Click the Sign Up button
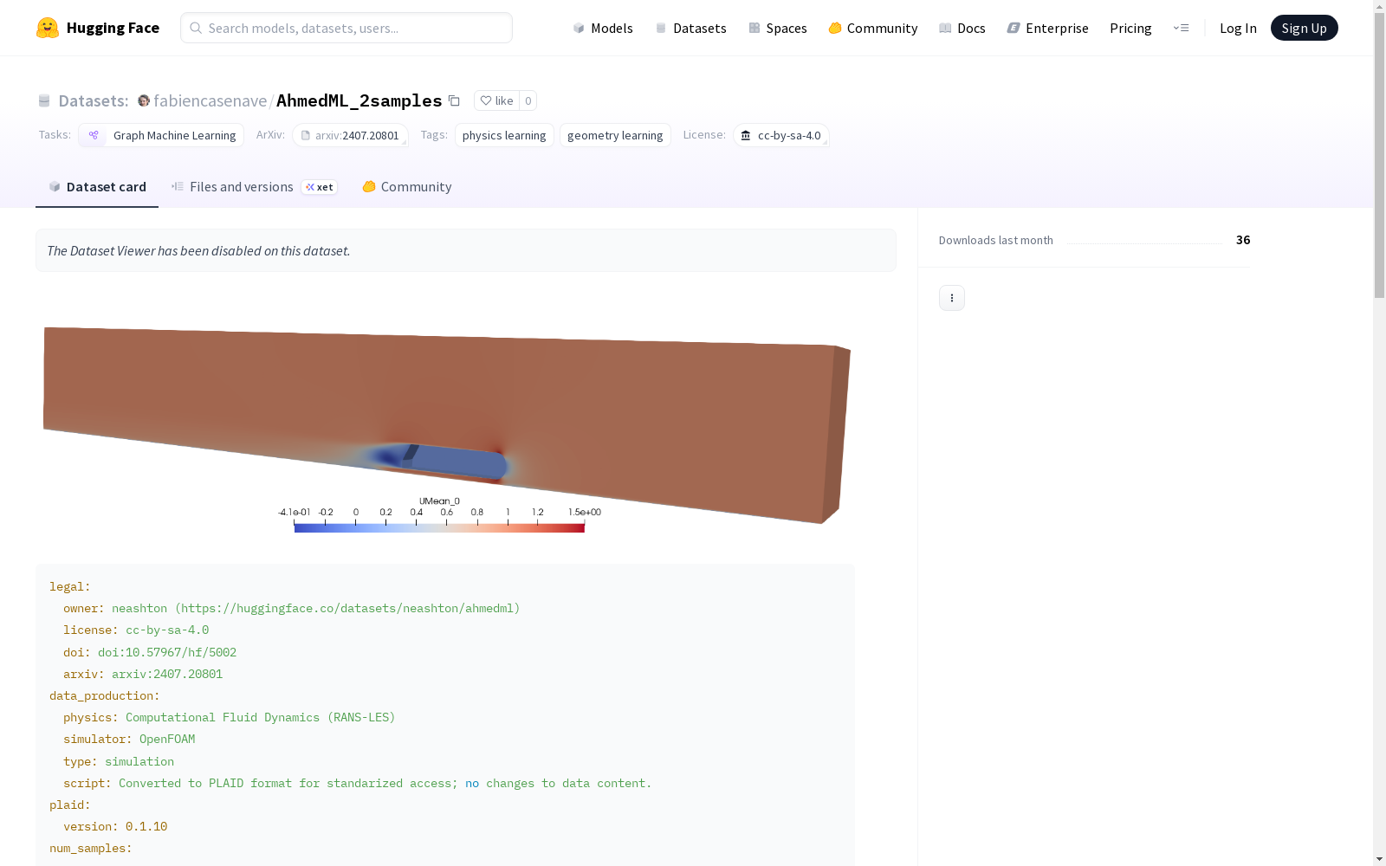The width and height of the screenshot is (1386, 866). click(x=1304, y=28)
